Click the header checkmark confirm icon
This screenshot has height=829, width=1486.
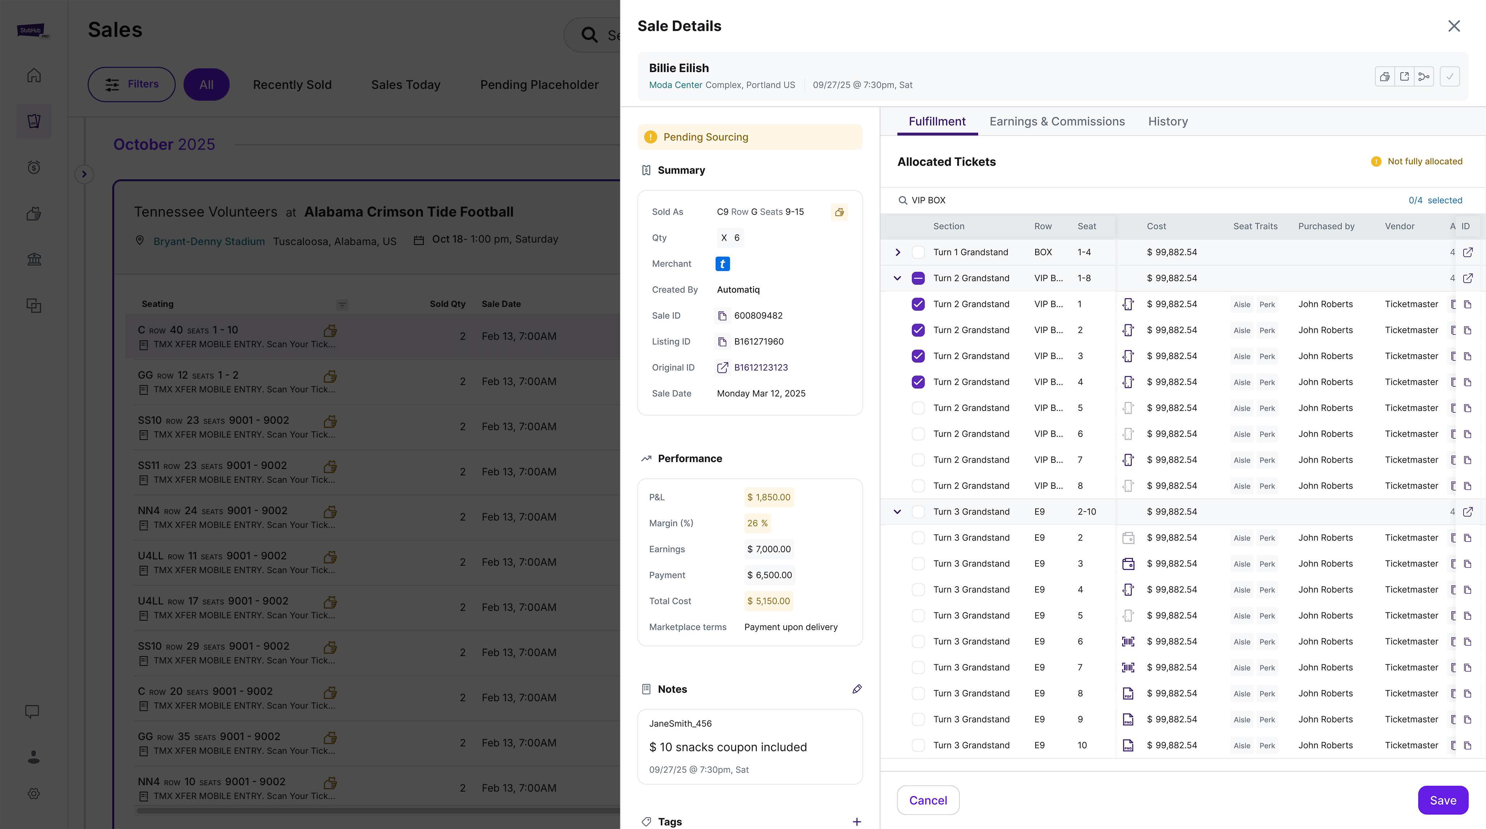coord(1450,76)
